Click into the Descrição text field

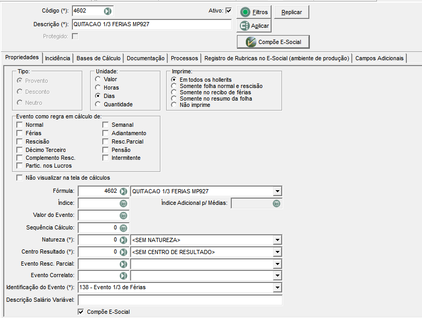click(x=152, y=25)
